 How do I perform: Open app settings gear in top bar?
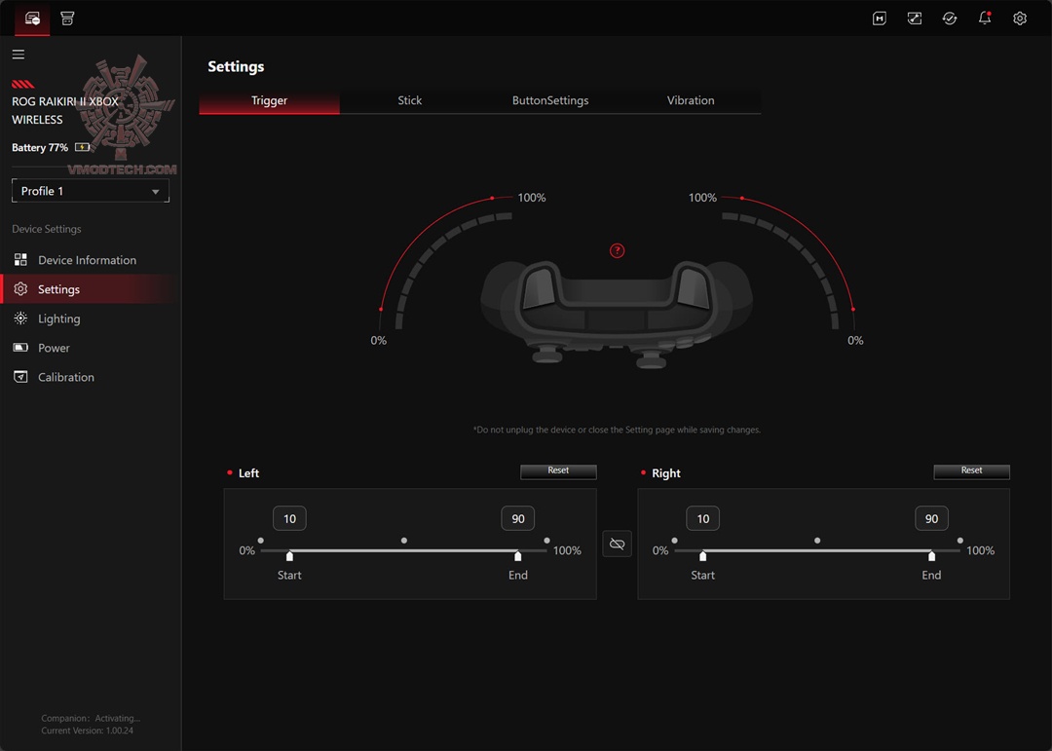[x=1020, y=19]
